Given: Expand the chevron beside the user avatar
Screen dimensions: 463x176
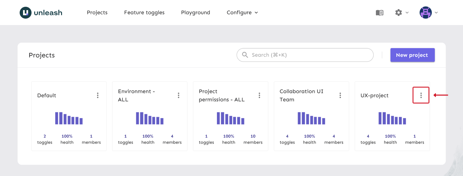Looking at the screenshot, I should tap(436, 13).
